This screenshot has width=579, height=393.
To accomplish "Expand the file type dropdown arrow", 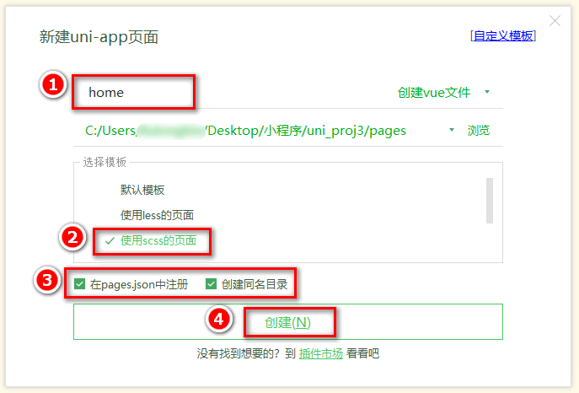I will click(x=487, y=92).
